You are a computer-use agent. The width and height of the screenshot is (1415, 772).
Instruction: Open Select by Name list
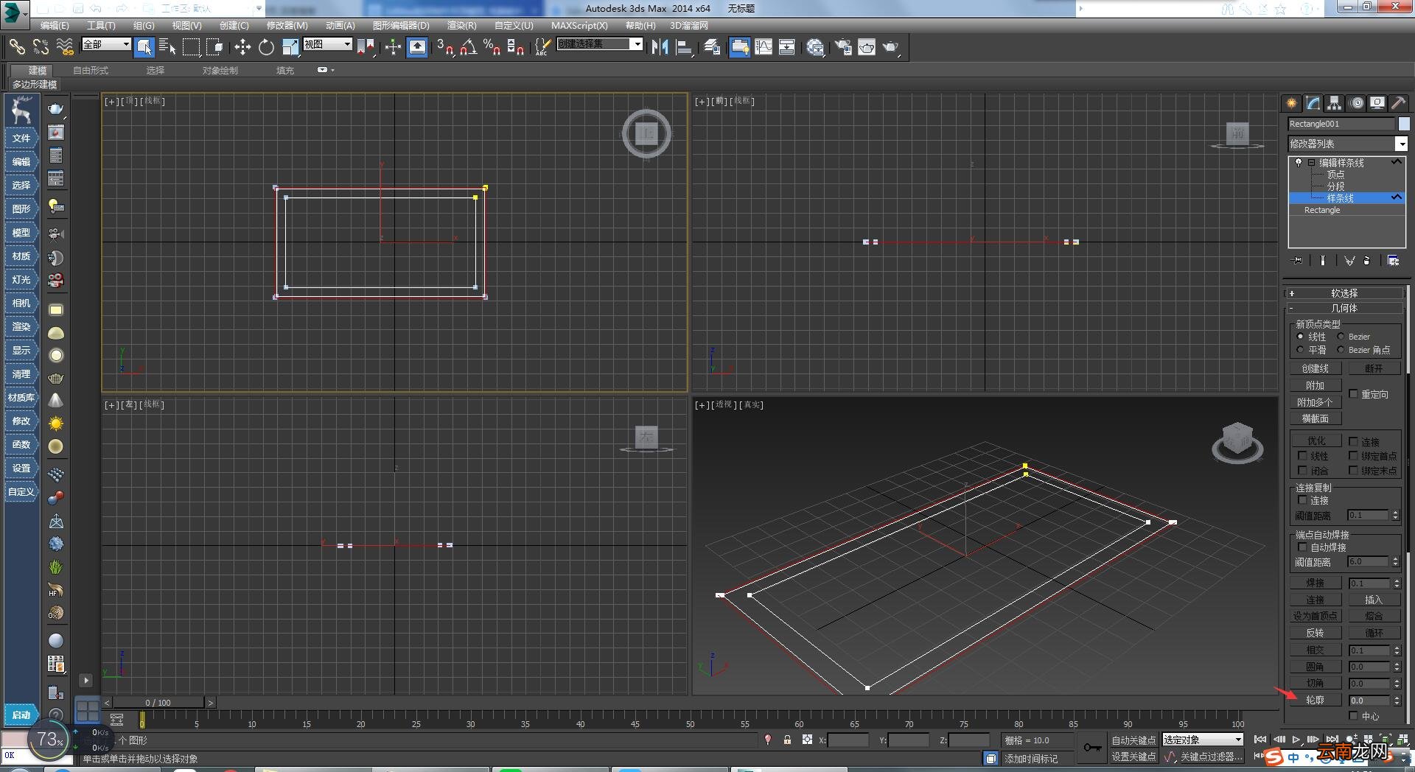[x=167, y=47]
